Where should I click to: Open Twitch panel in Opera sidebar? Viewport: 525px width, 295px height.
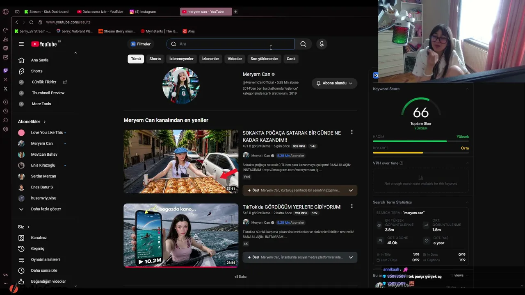click(x=5, y=70)
